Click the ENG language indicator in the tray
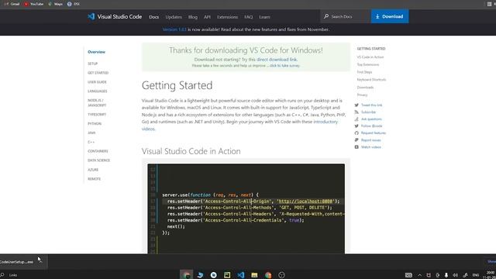496x279 pixels. point(475,275)
